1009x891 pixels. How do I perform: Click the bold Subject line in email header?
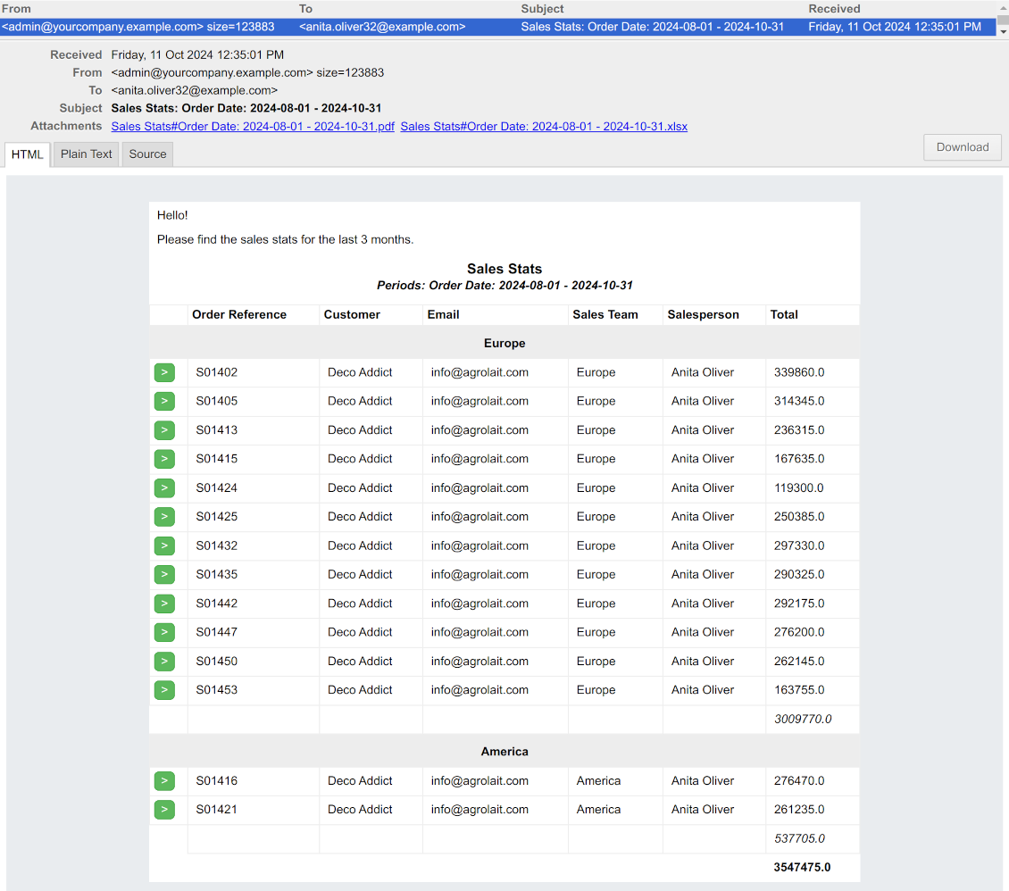click(246, 108)
